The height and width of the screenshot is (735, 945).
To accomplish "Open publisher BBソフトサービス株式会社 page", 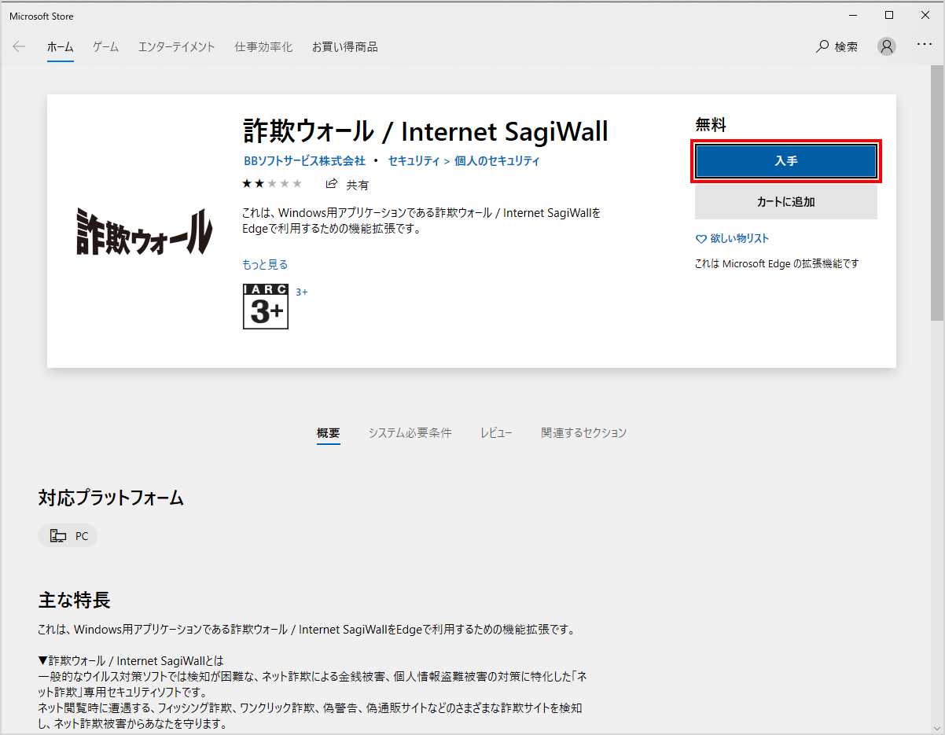I will (303, 160).
